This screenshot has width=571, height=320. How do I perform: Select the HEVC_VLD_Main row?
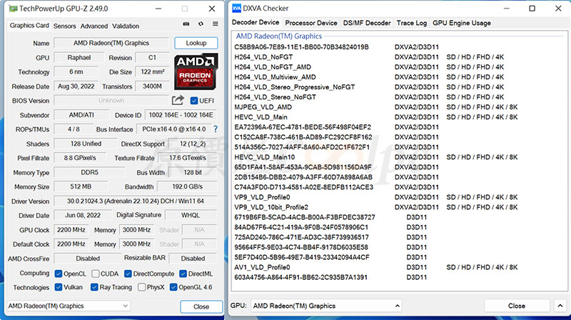click(376, 117)
